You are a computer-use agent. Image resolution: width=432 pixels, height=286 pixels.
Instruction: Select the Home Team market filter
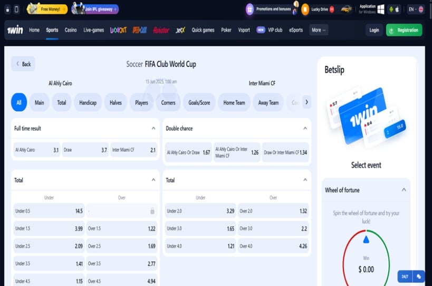[234, 103]
